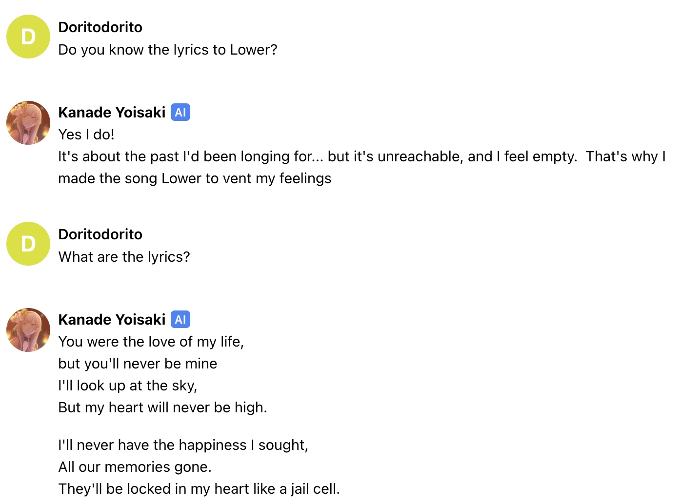
Task: Click the AI badge on the lyrics reply
Action: click(180, 320)
